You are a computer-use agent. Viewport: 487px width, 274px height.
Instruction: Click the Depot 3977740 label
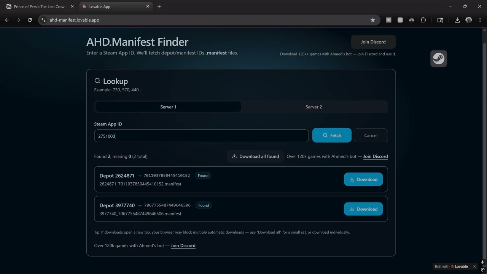click(x=117, y=205)
